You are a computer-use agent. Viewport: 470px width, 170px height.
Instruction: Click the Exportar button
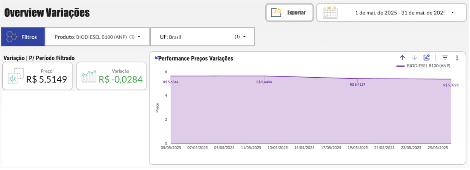289,12
